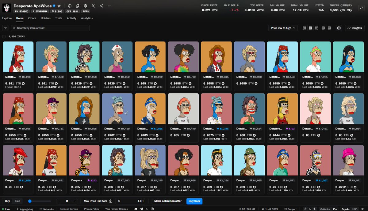Click the 1.47 GWEI gas indicator
Screen dimensions: 368x211
pyautogui.click(x=270, y=209)
